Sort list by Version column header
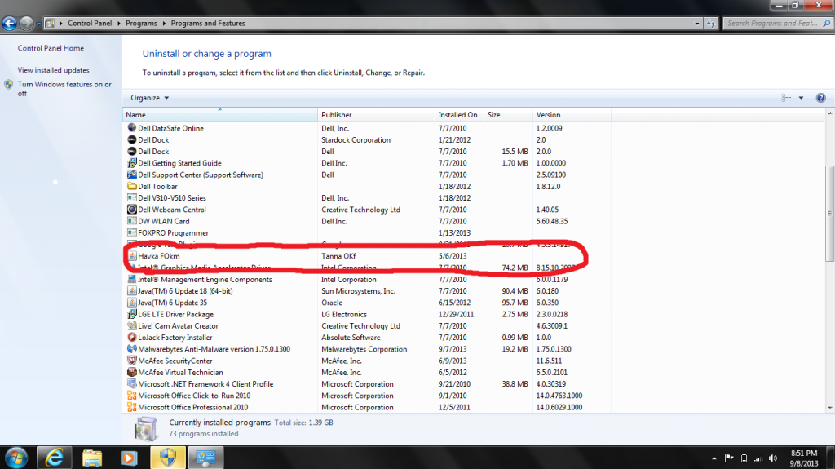Viewport: 835px width, 469px height. point(572,114)
